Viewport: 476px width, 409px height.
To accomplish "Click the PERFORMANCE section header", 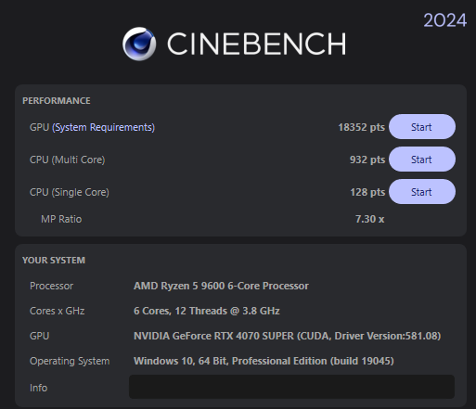I will coord(57,101).
